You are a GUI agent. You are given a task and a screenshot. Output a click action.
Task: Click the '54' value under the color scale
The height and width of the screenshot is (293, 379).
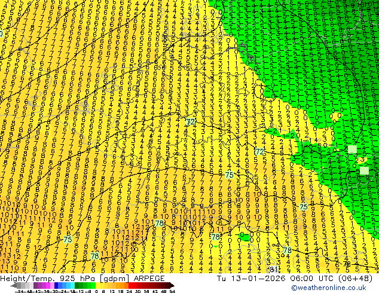pyautogui.click(x=172, y=291)
